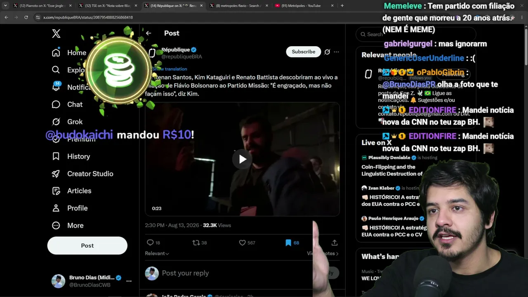Click the Bruno Dias account avatar
The image size is (528, 297).
58,281
